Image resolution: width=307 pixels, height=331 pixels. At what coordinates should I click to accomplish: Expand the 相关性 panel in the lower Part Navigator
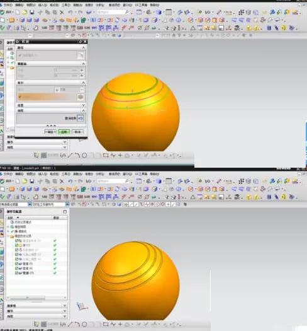(65, 305)
